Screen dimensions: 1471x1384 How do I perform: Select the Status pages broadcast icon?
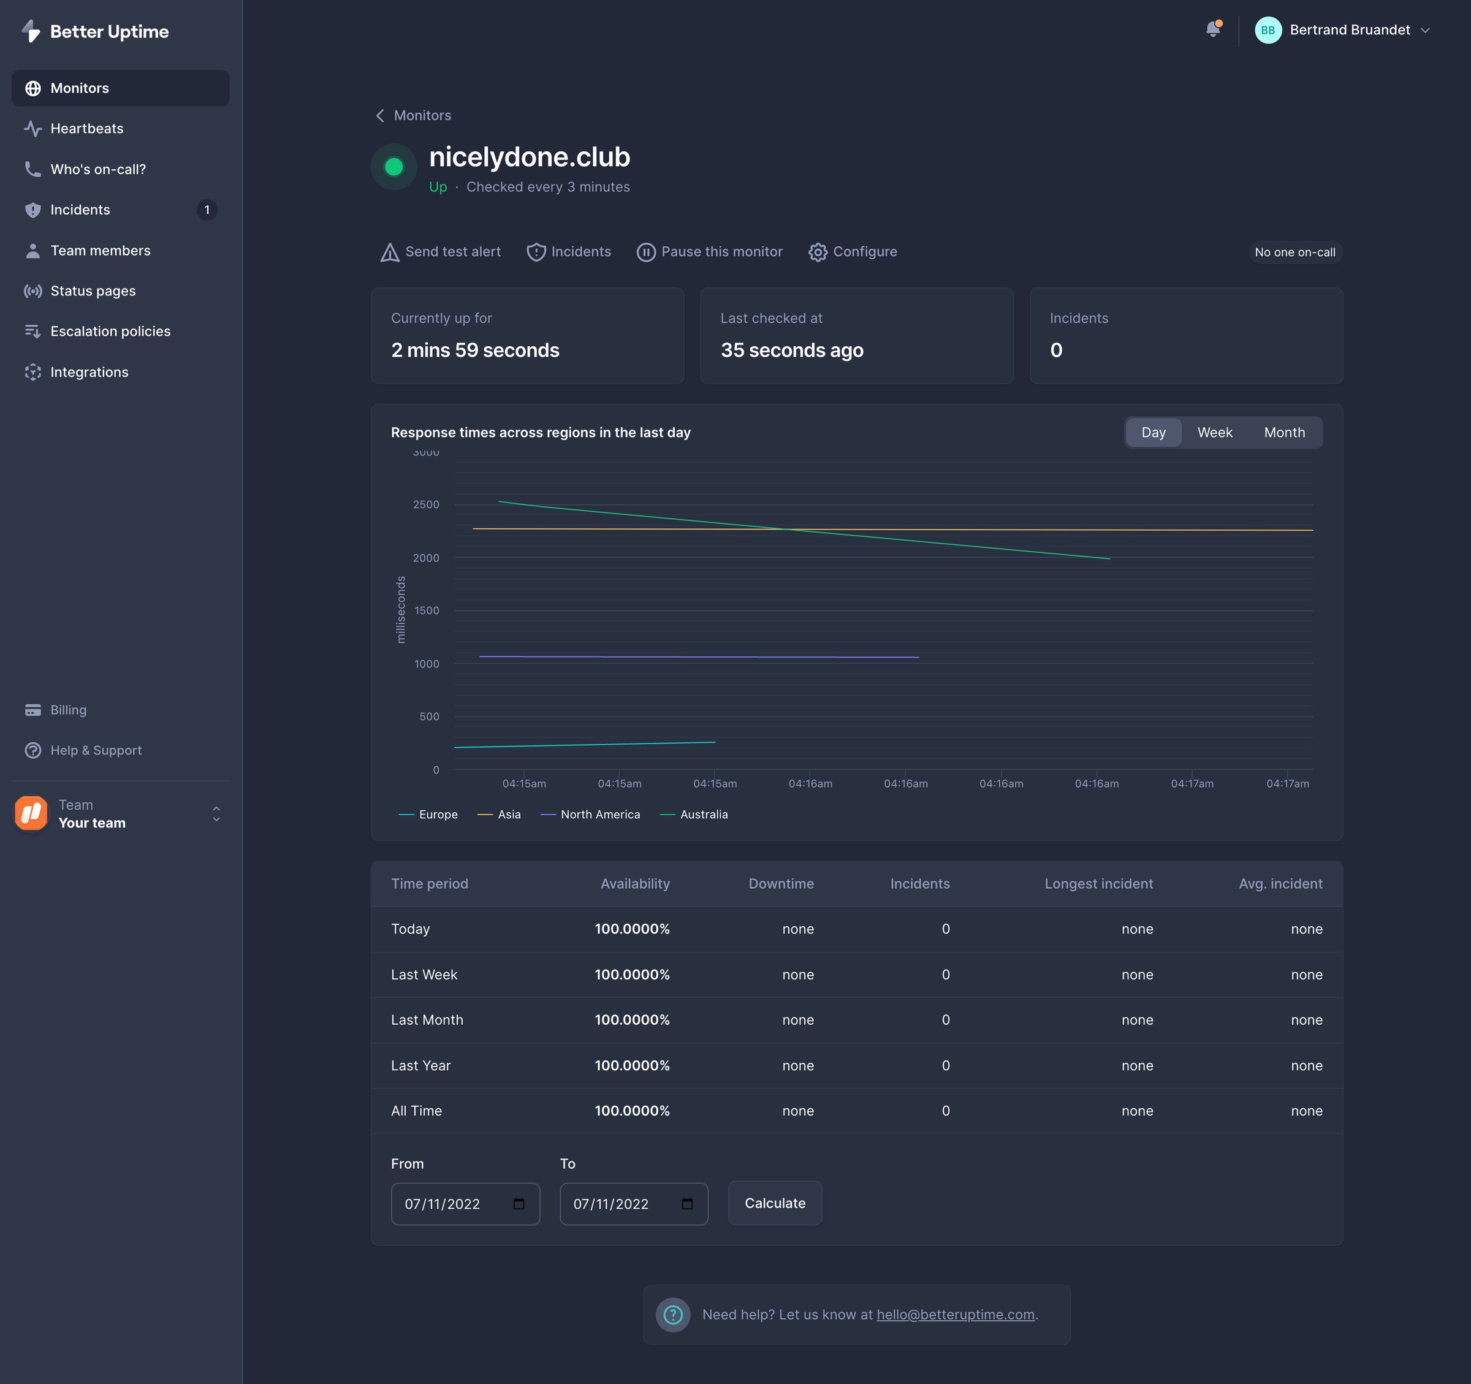pyautogui.click(x=32, y=291)
